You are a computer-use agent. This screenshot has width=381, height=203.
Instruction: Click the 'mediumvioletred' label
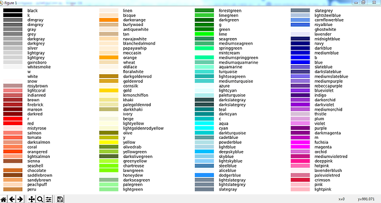(x=331, y=156)
